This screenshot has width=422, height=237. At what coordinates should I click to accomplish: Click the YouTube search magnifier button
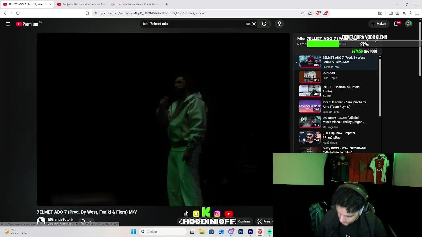pos(264,24)
